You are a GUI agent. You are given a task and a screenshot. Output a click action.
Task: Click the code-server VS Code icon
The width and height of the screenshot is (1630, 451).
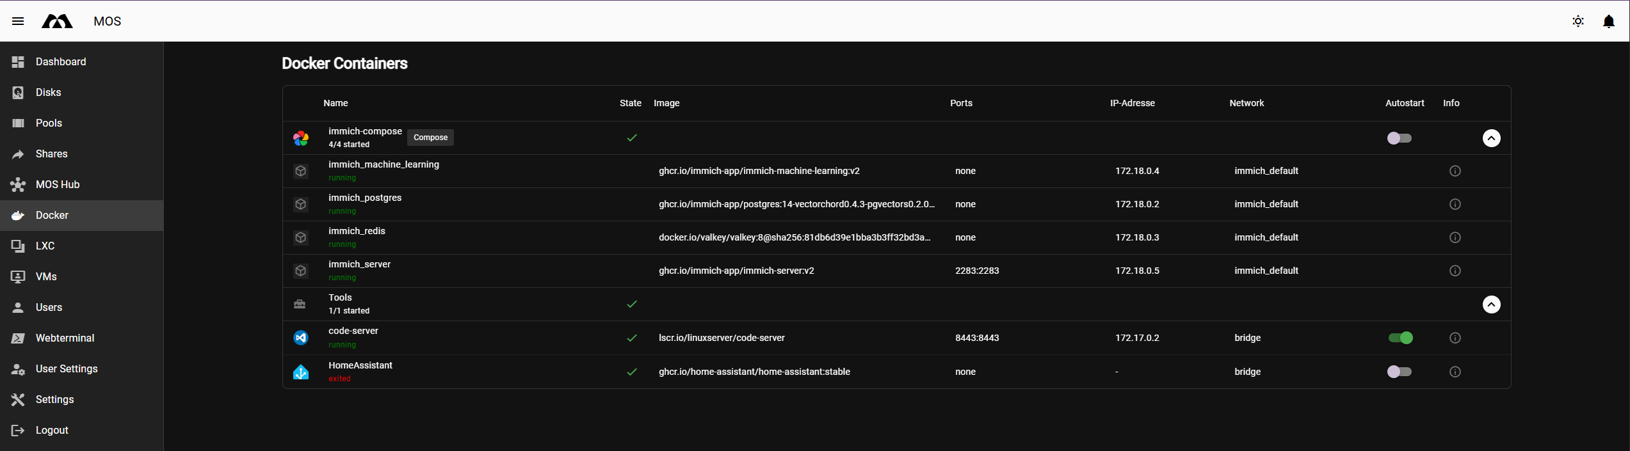click(x=301, y=338)
